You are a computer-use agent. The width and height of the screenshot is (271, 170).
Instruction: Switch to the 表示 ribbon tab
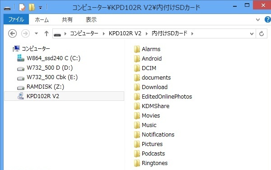tap(91, 20)
